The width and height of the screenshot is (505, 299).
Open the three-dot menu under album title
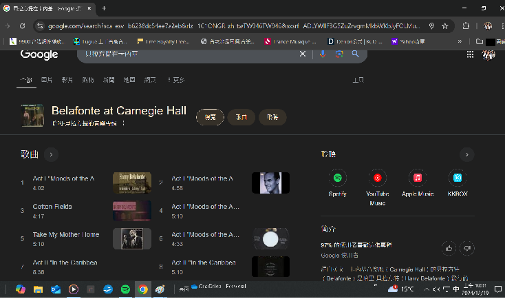[x=123, y=123]
